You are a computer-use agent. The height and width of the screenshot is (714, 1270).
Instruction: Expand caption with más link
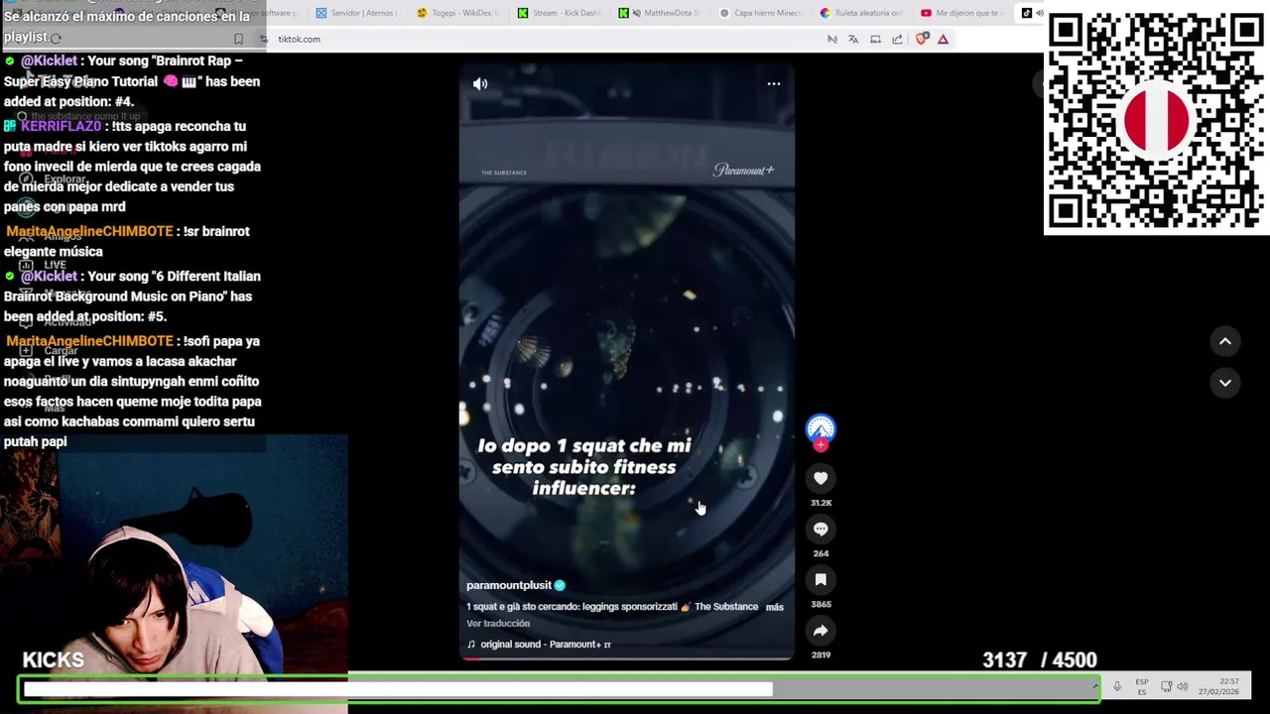[775, 607]
